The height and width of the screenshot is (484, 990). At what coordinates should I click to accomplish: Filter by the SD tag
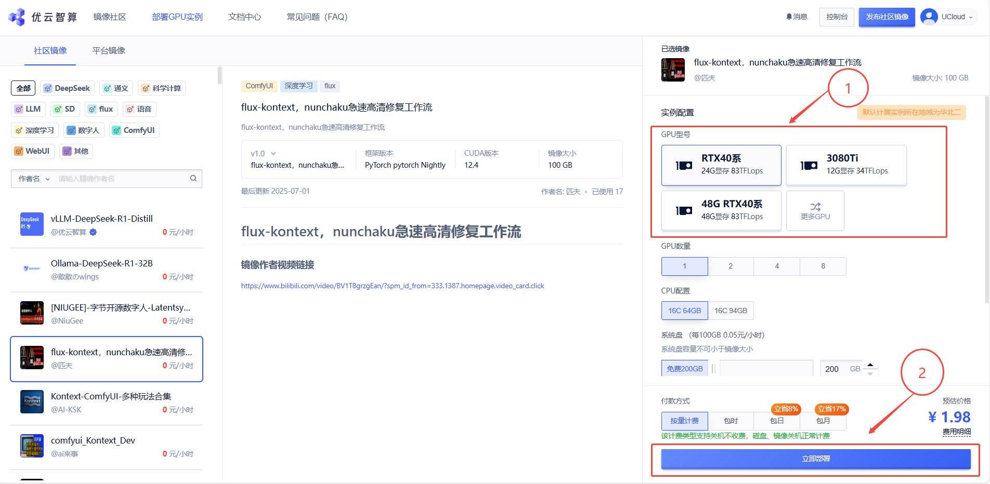pos(65,109)
